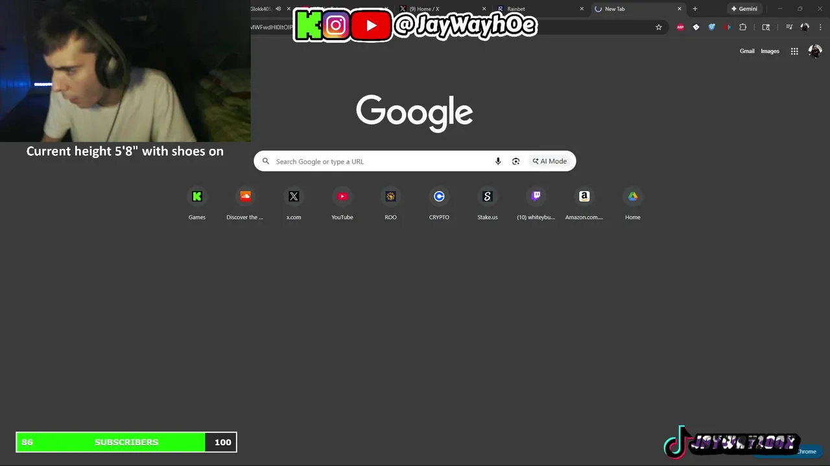Image resolution: width=830 pixels, height=466 pixels.
Task: Open the Google Account avatar on the page
Action: click(815, 51)
